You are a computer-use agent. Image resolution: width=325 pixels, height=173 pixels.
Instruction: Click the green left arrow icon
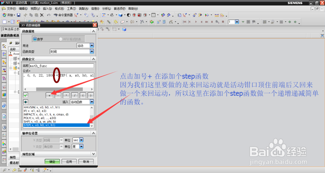tap(290, 22)
